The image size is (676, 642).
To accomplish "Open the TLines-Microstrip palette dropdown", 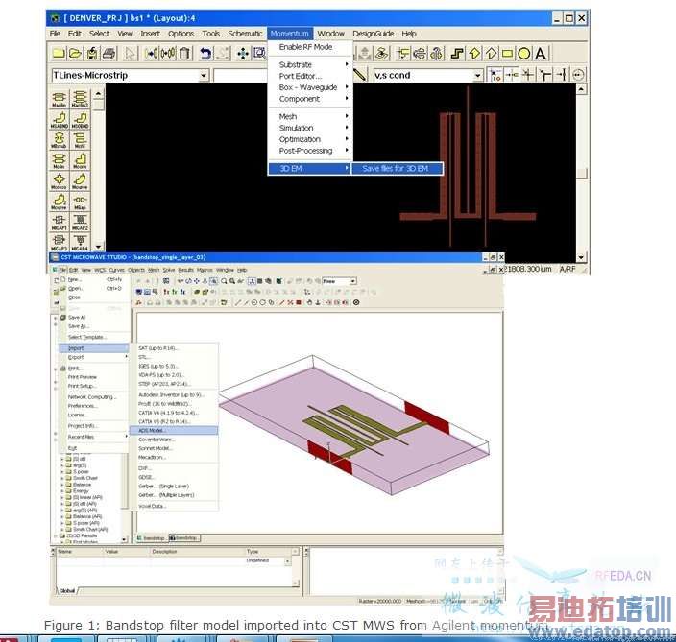I will (204, 76).
